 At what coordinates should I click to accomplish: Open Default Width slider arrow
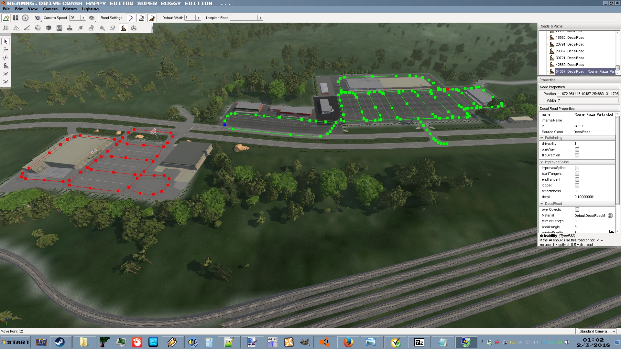pyautogui.click(x=199, y=18)
